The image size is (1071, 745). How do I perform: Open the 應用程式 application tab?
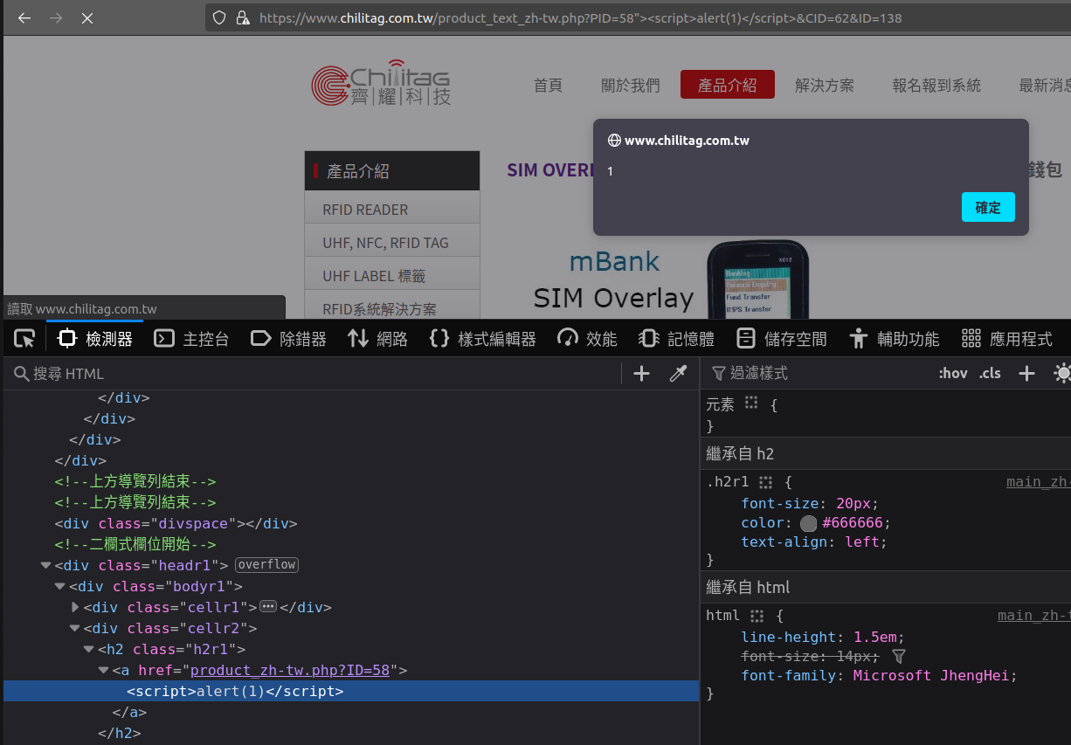(1006, 339)
